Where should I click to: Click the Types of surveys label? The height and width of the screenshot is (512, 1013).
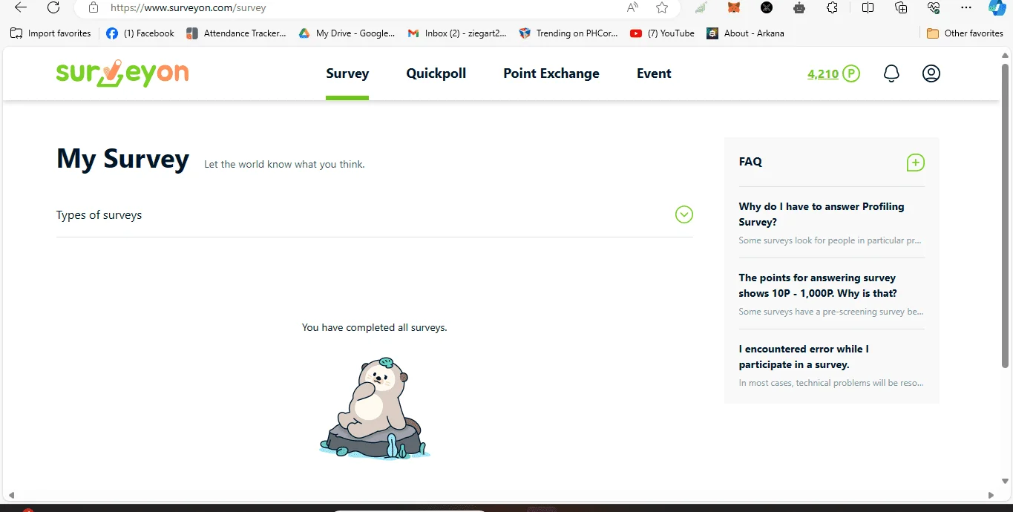99,214
